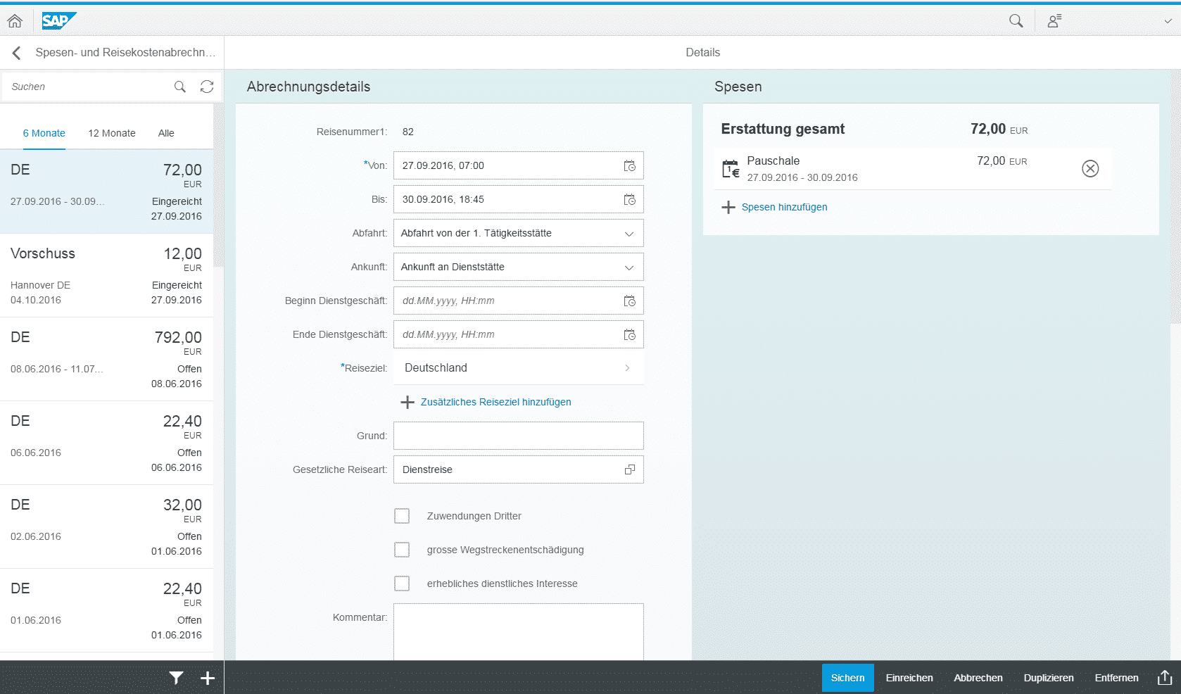Open the Abfahrt dropdown
The height and width of the screenshot is (694, 1181).
pos(629,233)
